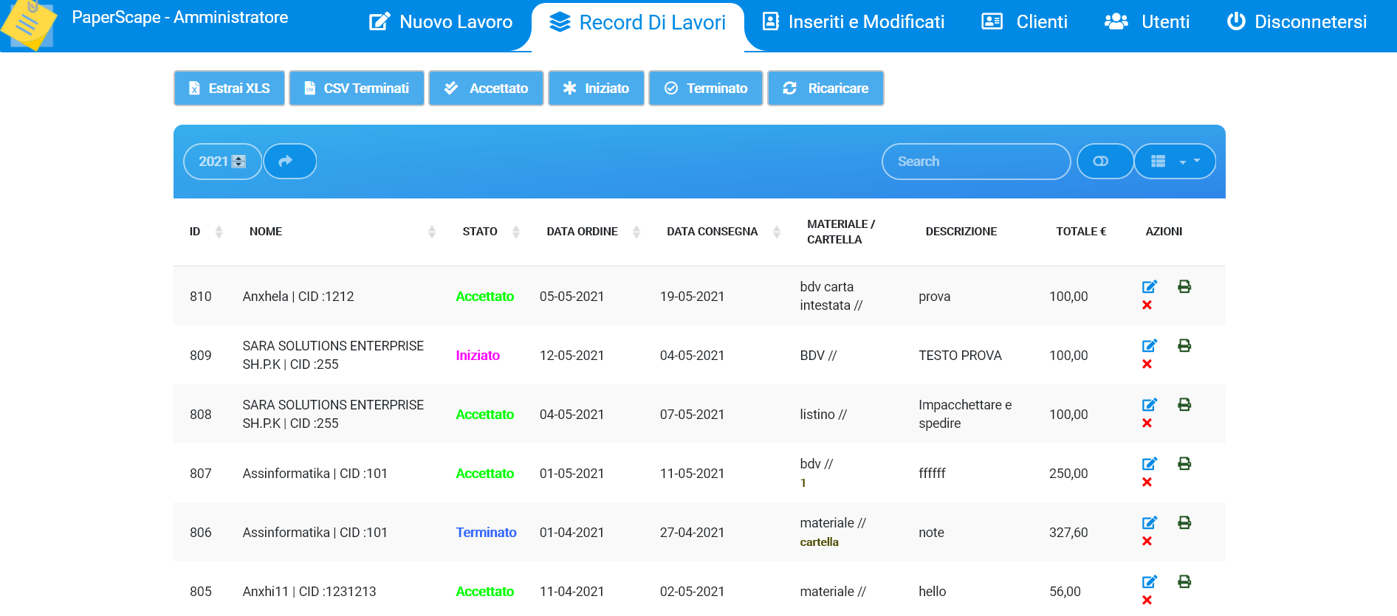Click the edit icon for row 810
The image size is (1397, 616).
[1149, 287]
